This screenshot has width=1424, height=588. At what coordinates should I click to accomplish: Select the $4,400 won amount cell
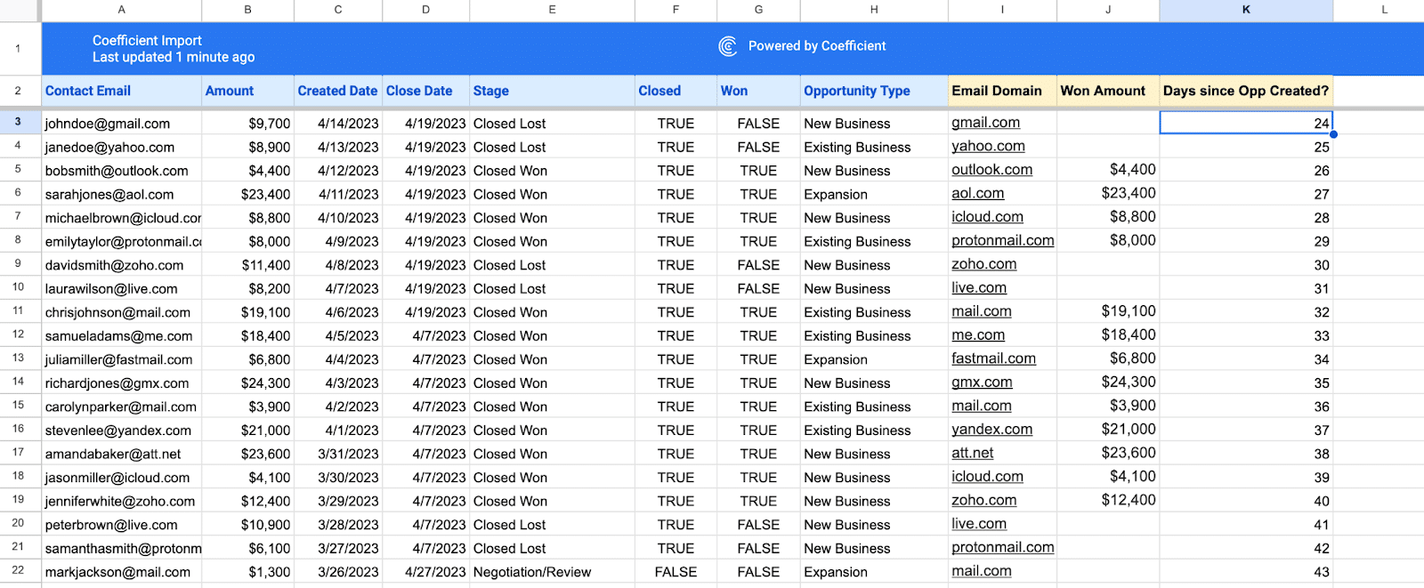1108,170
